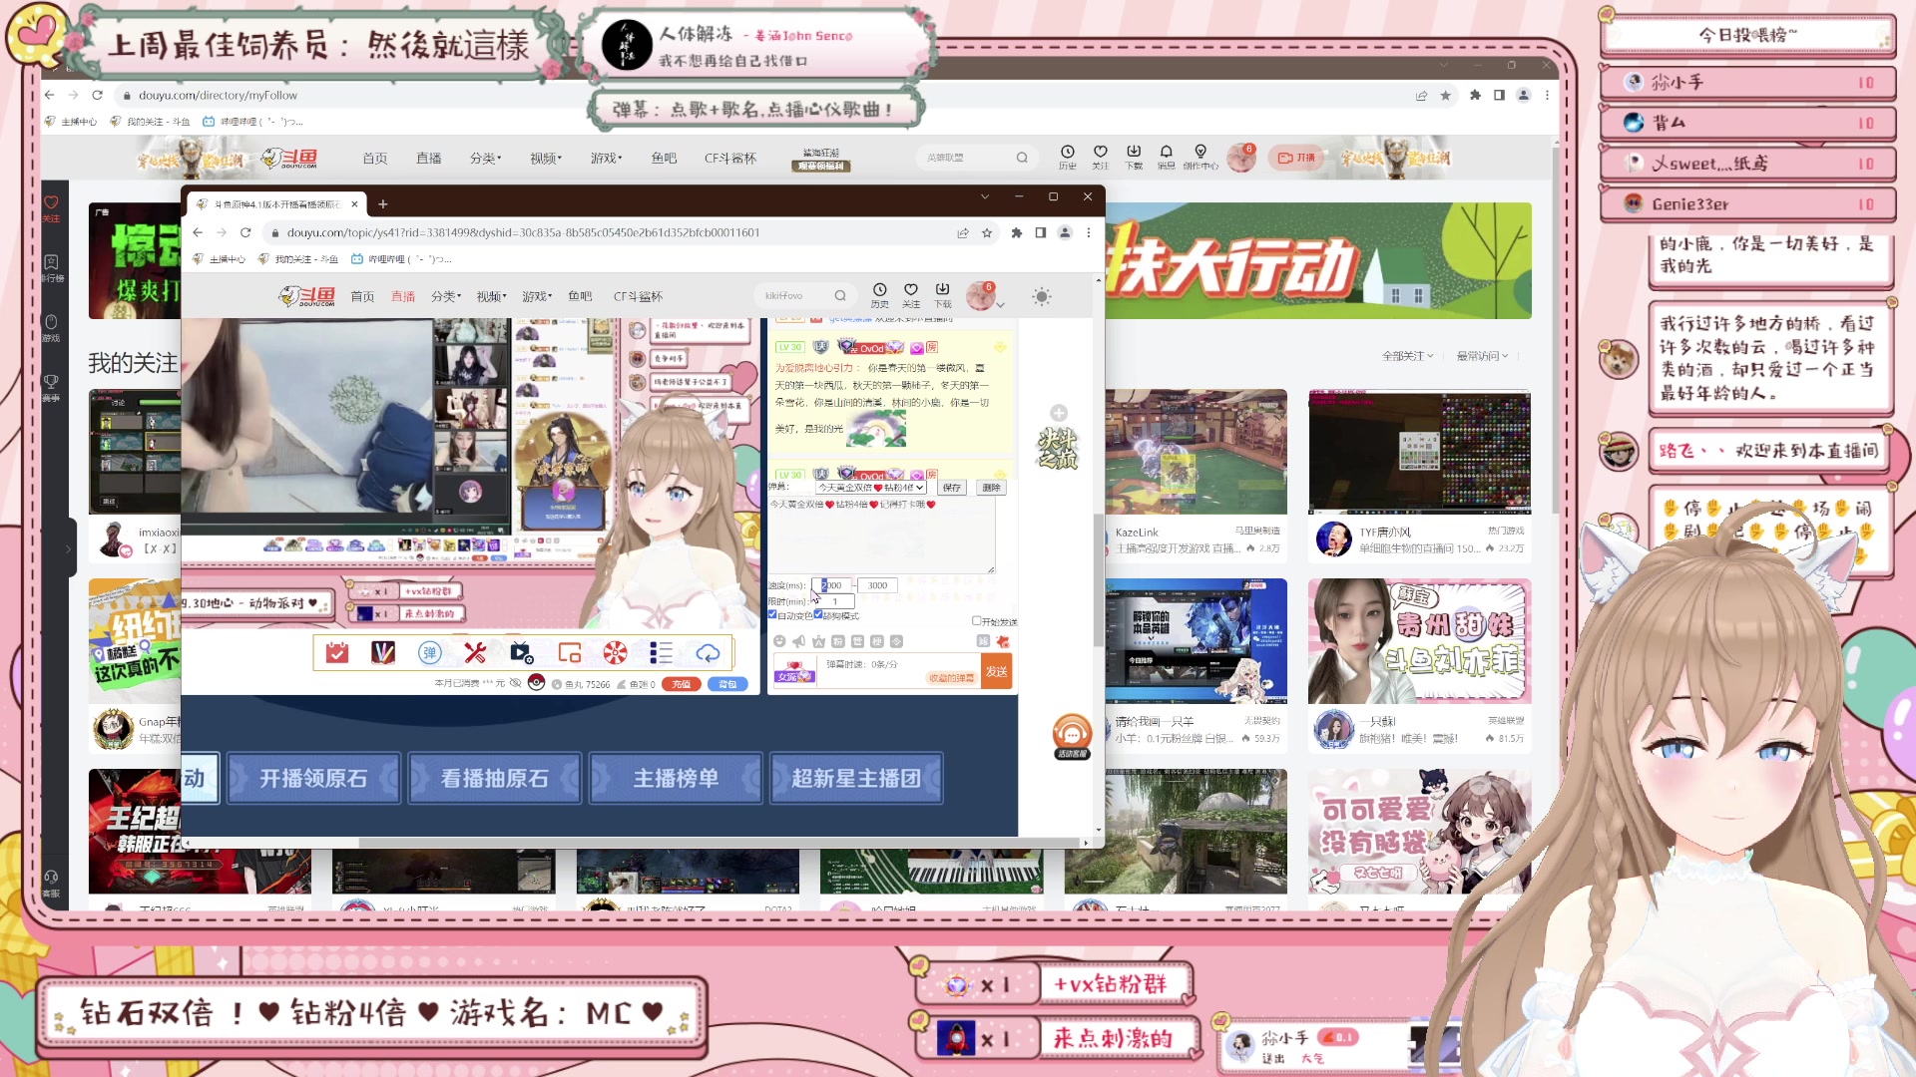The image size is (1916, 1077).
Task: Expand the 分类 menu in the front window
Action: [446, 296]
